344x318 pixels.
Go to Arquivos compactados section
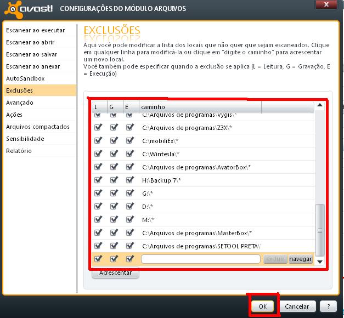click(37, 127)
